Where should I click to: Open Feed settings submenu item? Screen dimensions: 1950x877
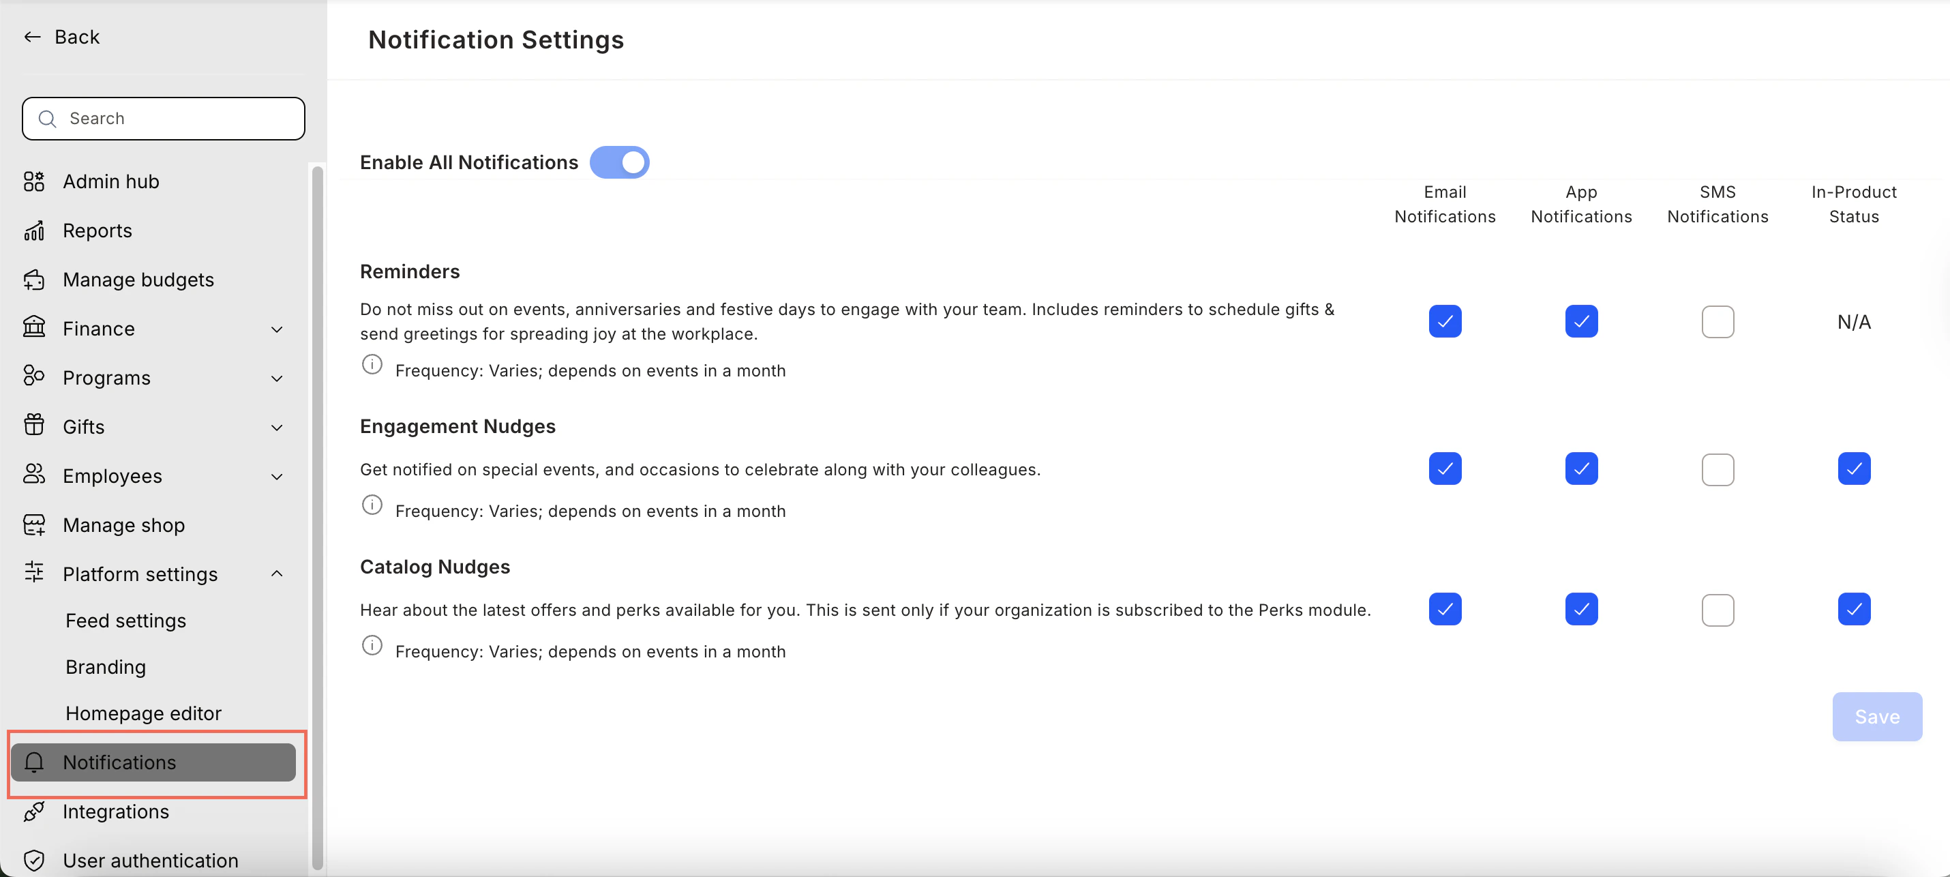click(125, 621)
